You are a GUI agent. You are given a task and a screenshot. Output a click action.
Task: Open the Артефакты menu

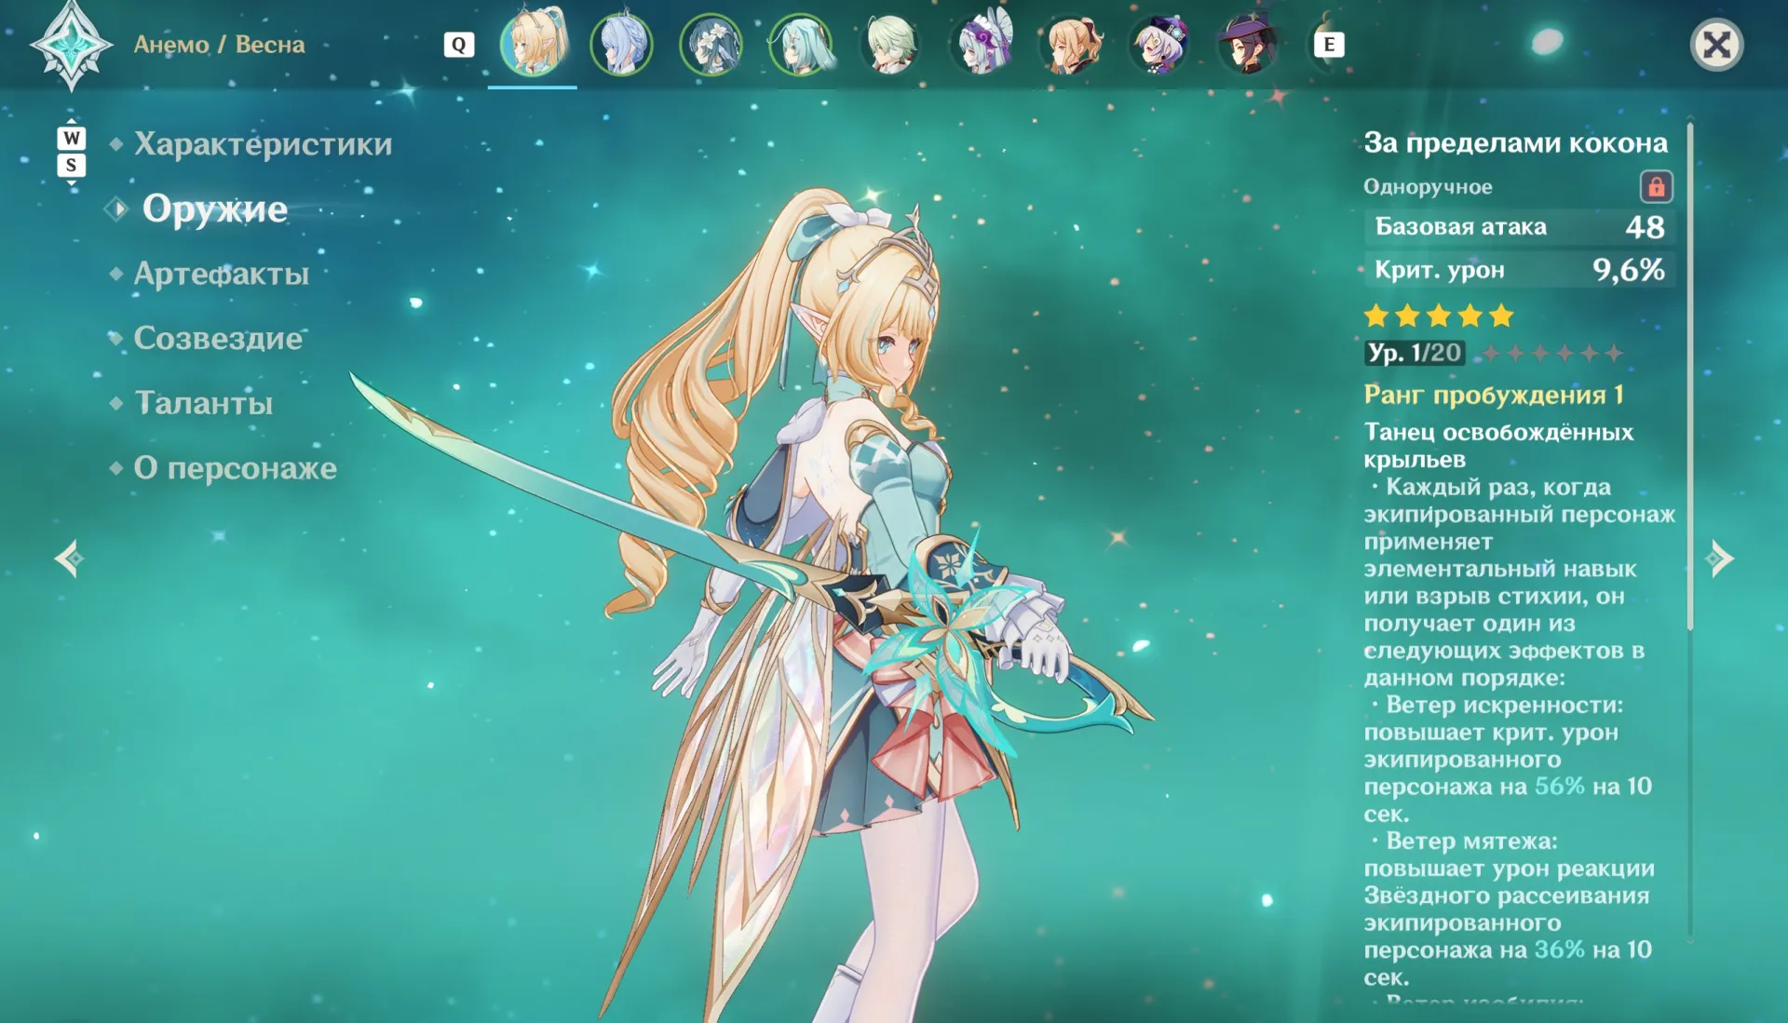click(222, 274)
